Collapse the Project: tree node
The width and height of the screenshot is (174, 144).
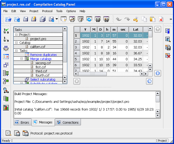16,35
